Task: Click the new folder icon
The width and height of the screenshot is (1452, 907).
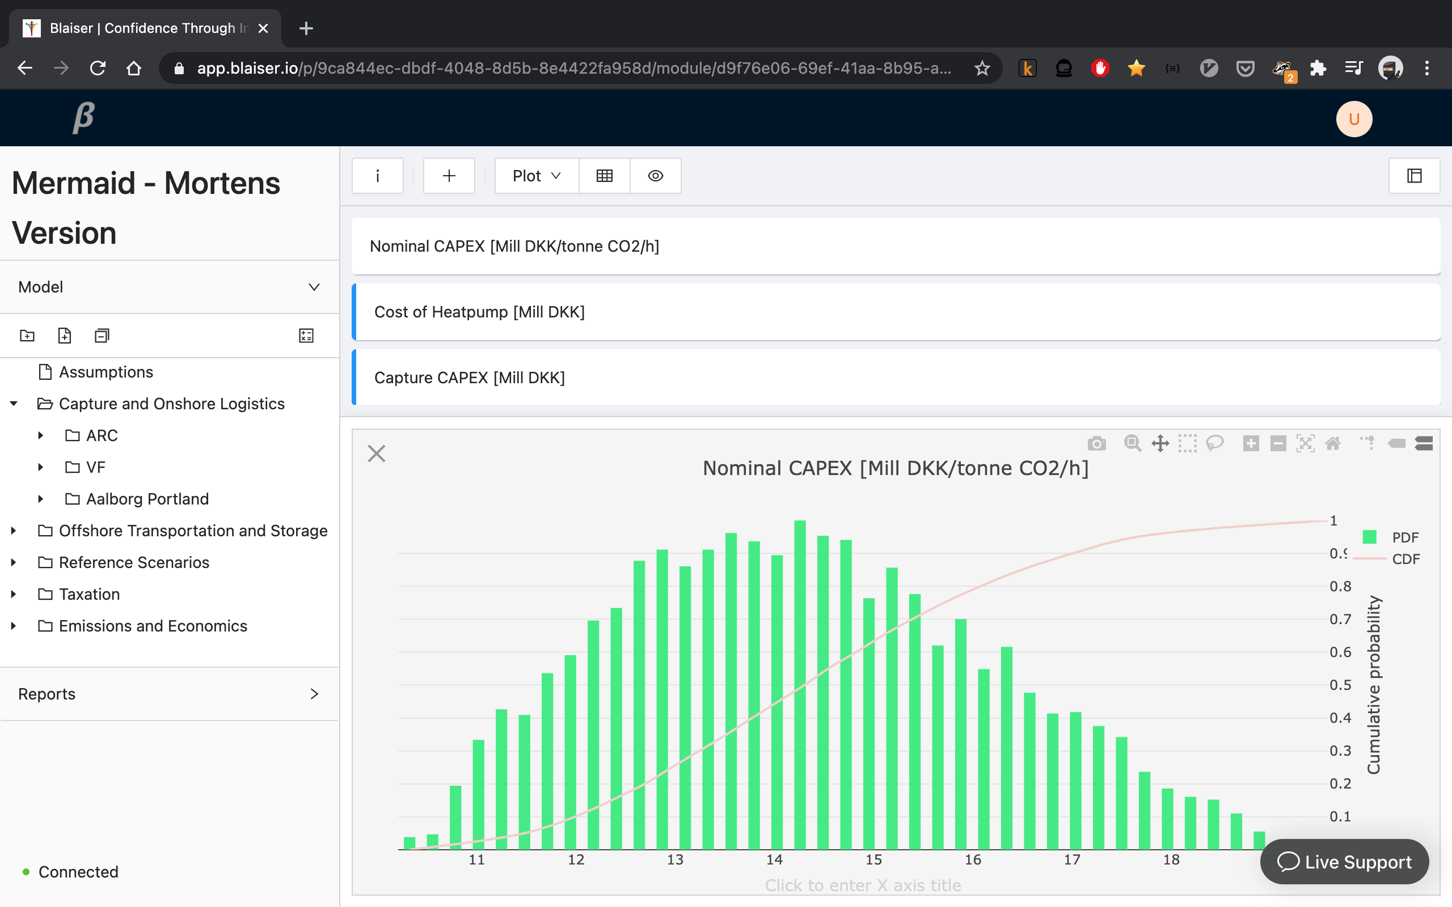Action: 27,336
